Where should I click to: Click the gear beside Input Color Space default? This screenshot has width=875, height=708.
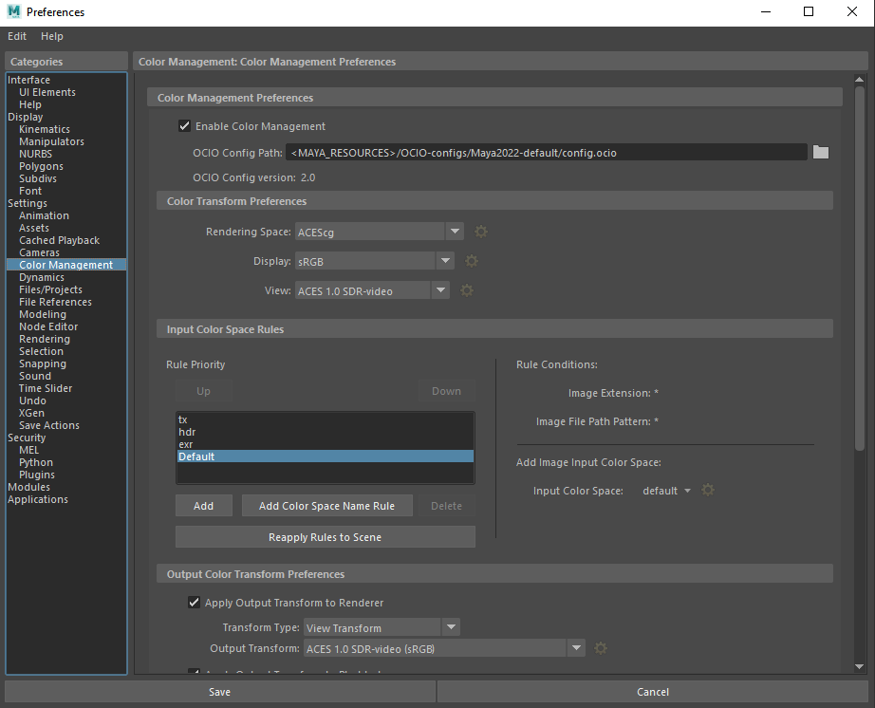pos(708,490)
